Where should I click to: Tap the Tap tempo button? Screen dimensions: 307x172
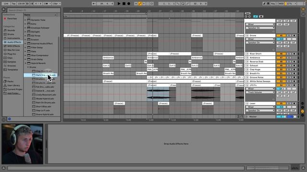tap(13, 3)
